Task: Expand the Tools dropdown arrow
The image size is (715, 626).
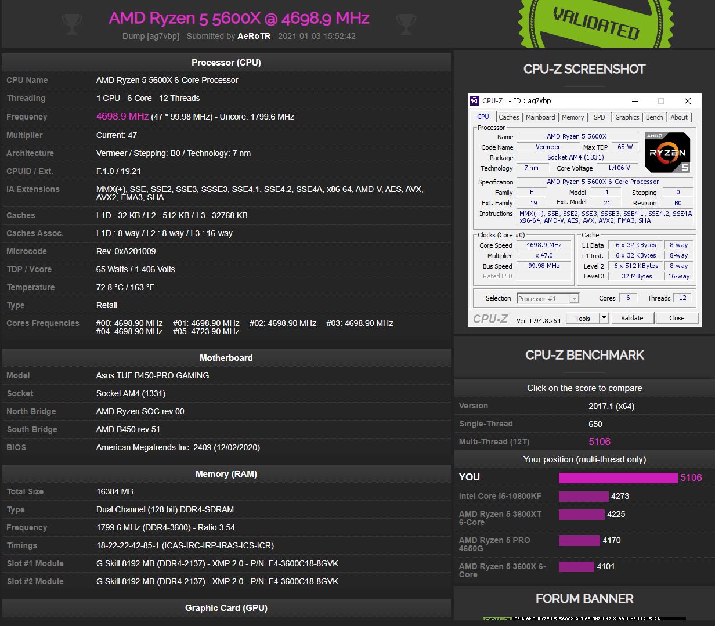Action: click(x=604, y=317)
